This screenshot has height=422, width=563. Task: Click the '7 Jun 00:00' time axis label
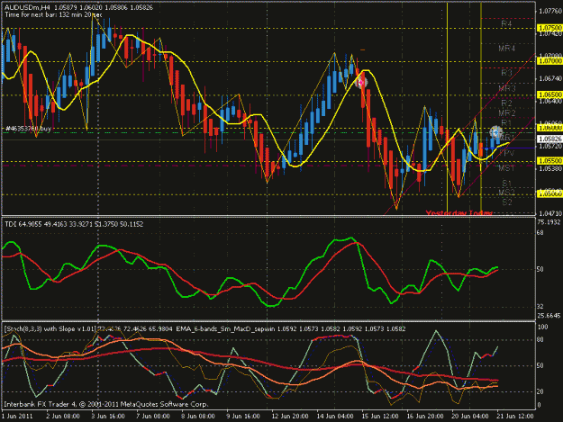[x=153, y=417]
